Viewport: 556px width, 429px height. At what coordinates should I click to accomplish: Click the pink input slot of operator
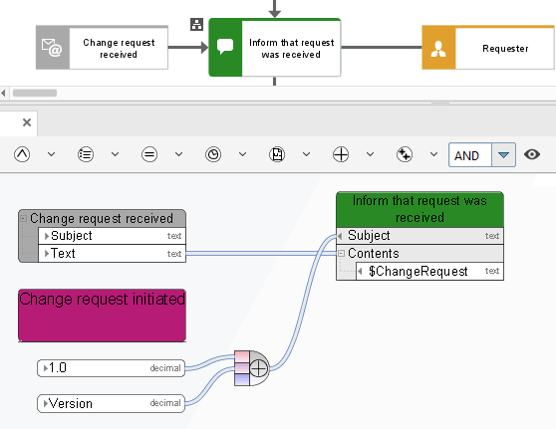[242, 356]
